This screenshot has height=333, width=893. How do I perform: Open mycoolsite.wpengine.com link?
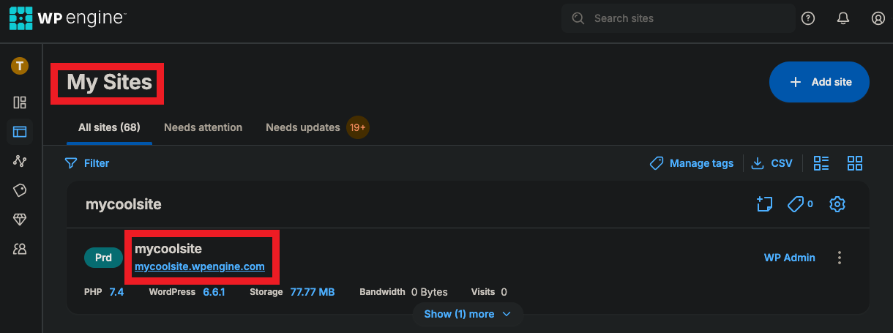[200, 266]
